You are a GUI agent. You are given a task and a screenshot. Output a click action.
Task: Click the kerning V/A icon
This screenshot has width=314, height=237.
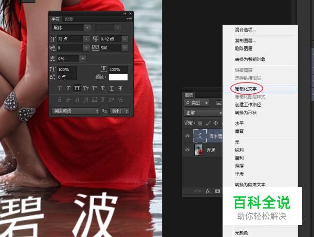coord(53,48)
